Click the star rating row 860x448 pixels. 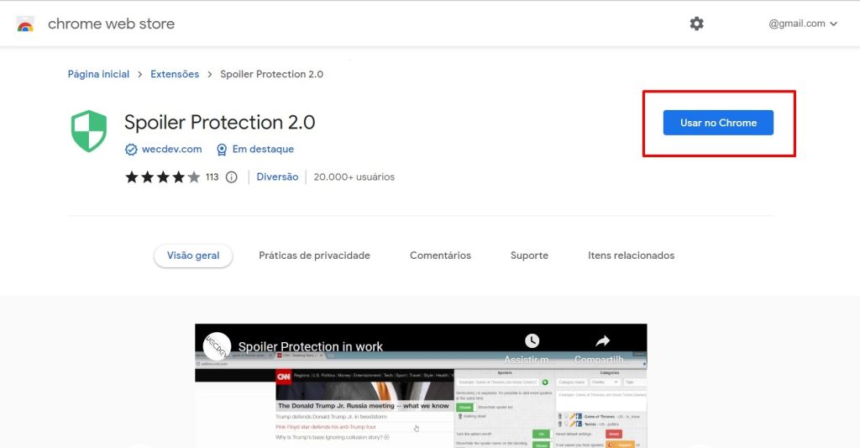pyautogui.click(x=163, y=177)
